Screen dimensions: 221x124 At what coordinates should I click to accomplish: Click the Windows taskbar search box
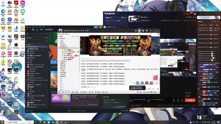19,122
